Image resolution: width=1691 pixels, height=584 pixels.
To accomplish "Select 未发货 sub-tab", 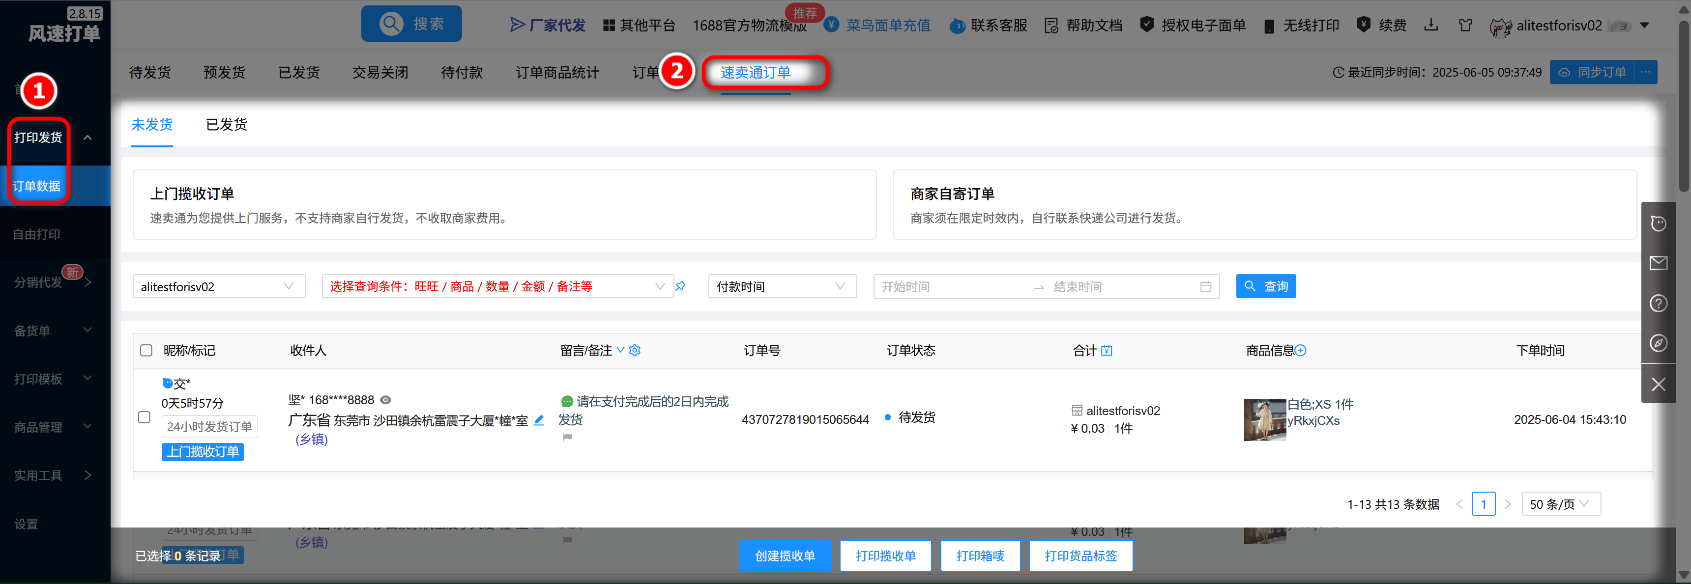I will click(151, 125).
